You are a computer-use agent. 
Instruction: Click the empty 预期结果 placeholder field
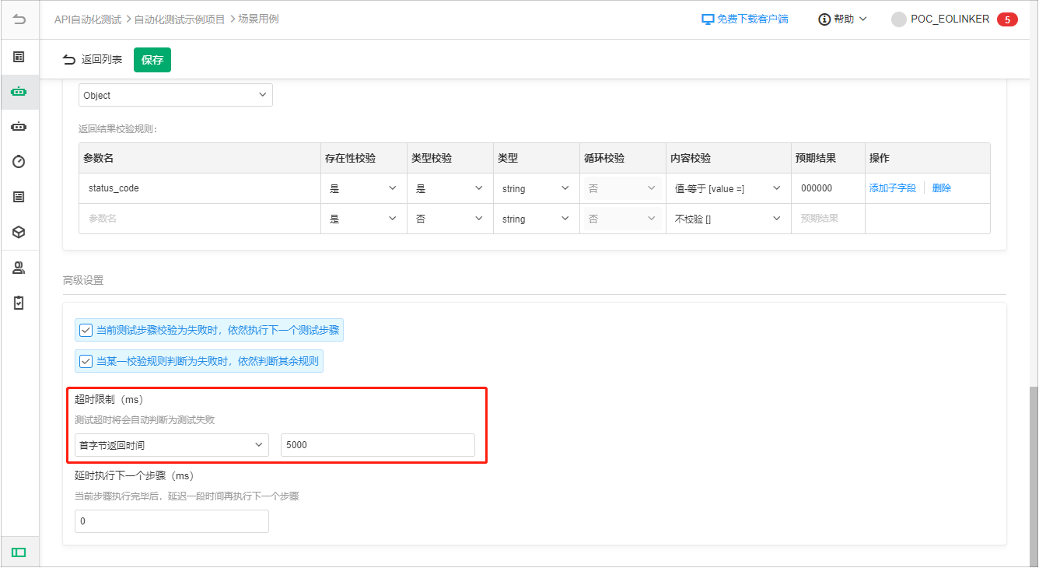(x=827, y=219)
